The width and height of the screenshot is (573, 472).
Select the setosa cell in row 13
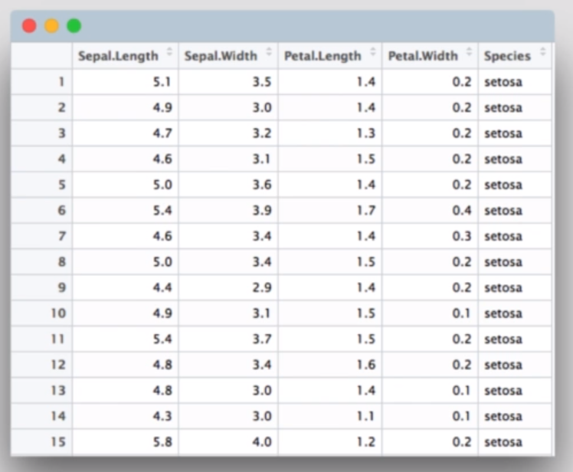click(x=515, y=391)
